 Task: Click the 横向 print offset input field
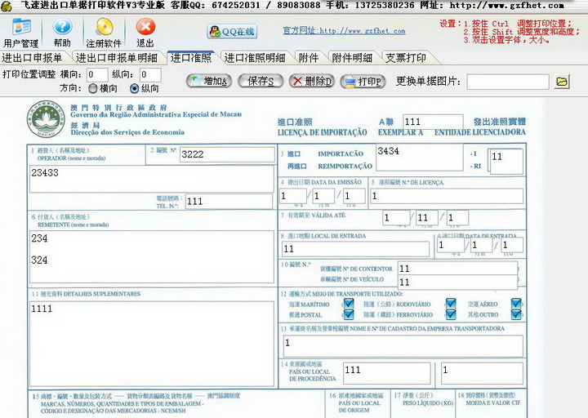(x=97, y=74)
